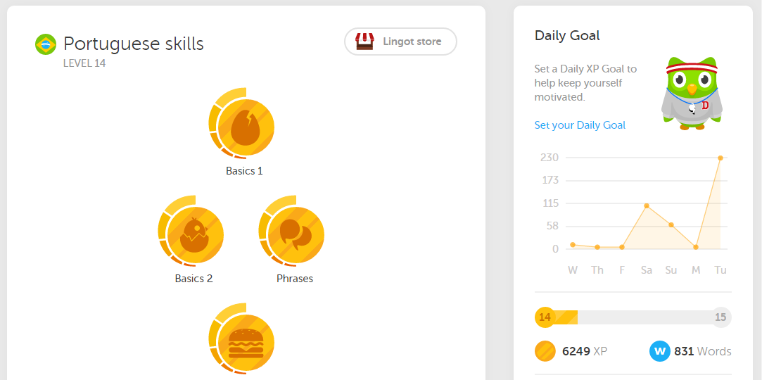Click the level 15 badge on progress bar
Image resolution: width=762 pixels, height=380 pixels.
(x=720, y=318)
